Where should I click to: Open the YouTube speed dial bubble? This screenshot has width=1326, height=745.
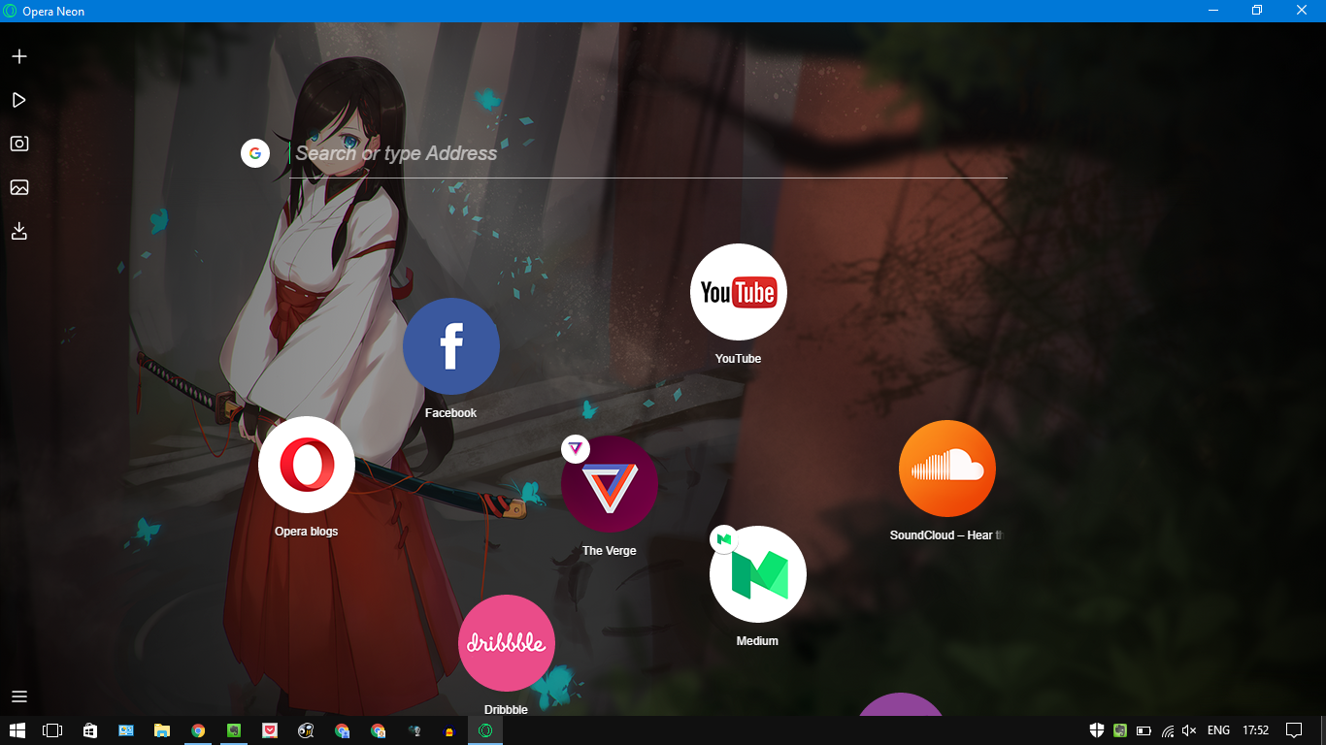[739, 292]
